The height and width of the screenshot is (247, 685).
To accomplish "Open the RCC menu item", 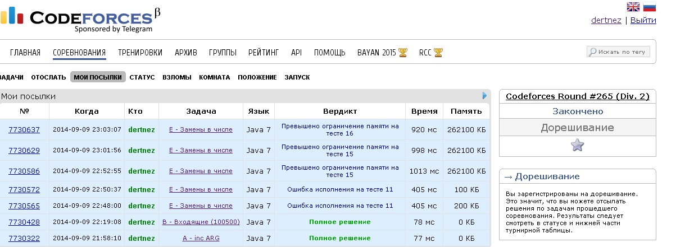I will tap(425, 53).
